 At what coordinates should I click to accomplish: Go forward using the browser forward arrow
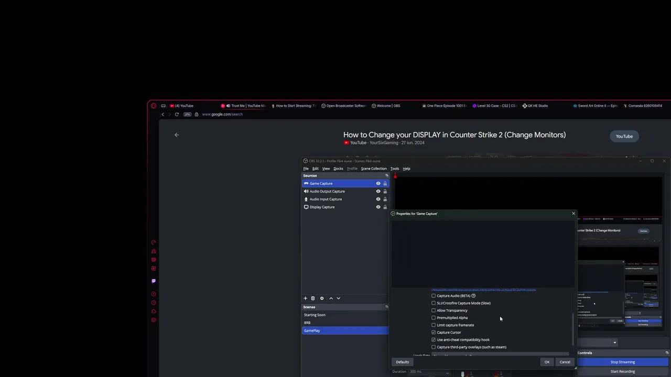169,115
